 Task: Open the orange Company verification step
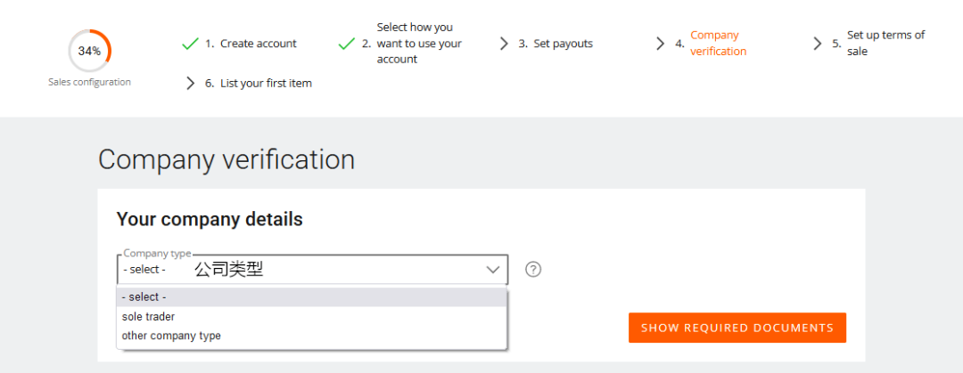(718, 44)
